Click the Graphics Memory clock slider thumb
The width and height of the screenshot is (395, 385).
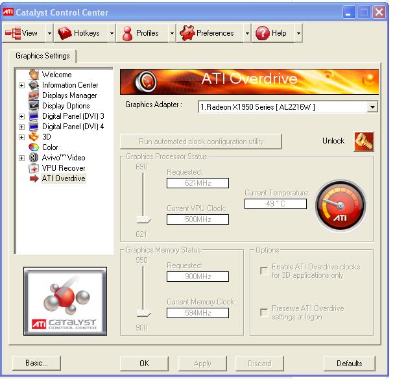coord(143,313)
